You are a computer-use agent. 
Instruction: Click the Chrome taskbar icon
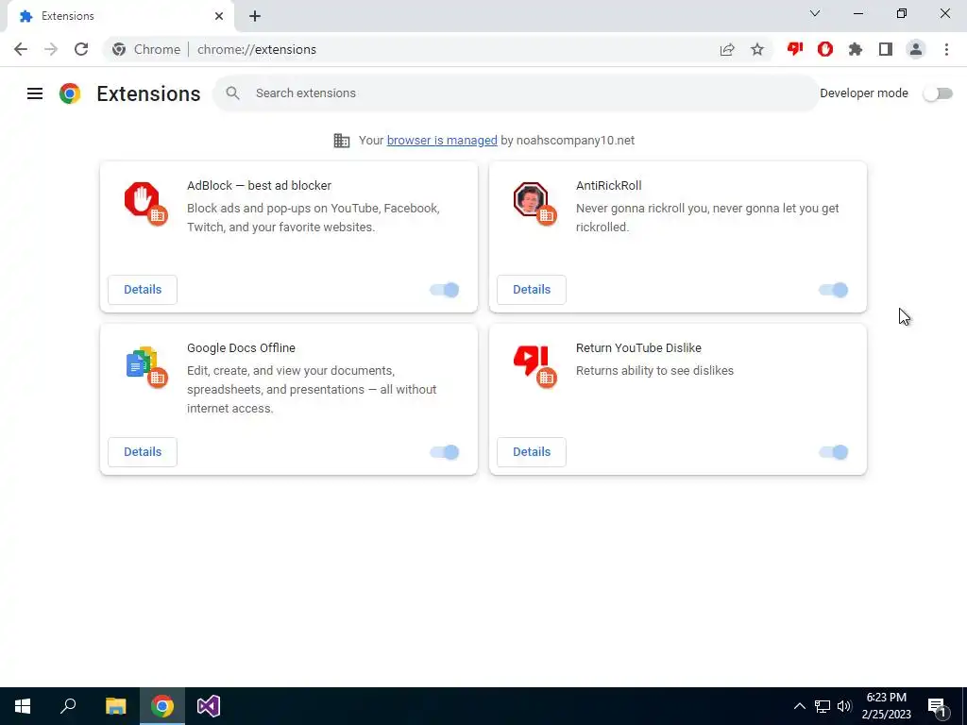[162, 706]
